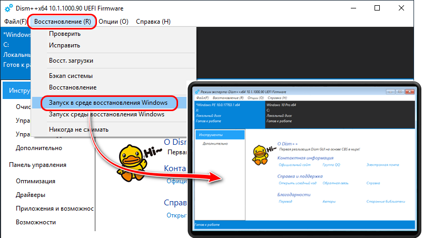Open Оптимизация in the left sidebar

click(36, 181)
